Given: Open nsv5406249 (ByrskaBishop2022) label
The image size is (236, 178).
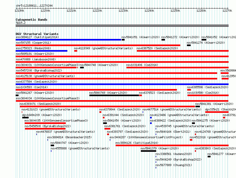Looking at the screenshot, I should 178,159.
